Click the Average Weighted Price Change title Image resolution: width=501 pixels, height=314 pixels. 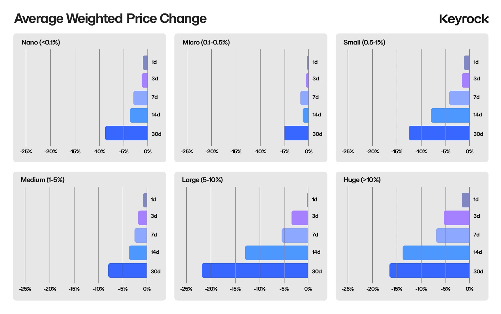[x=110, y=19]
